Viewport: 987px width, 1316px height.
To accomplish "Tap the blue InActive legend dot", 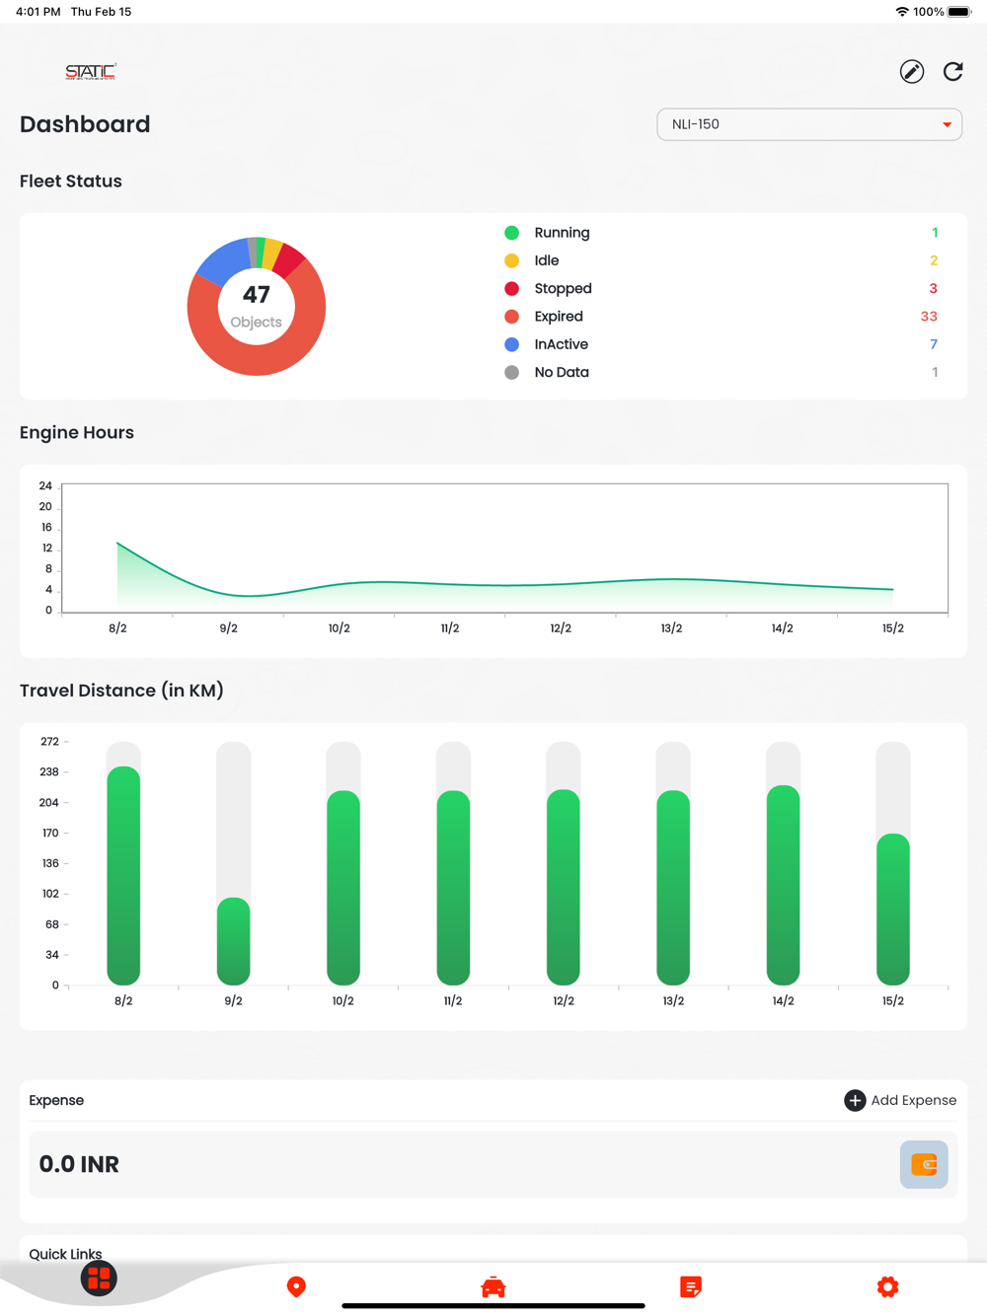I will (511, 344).
